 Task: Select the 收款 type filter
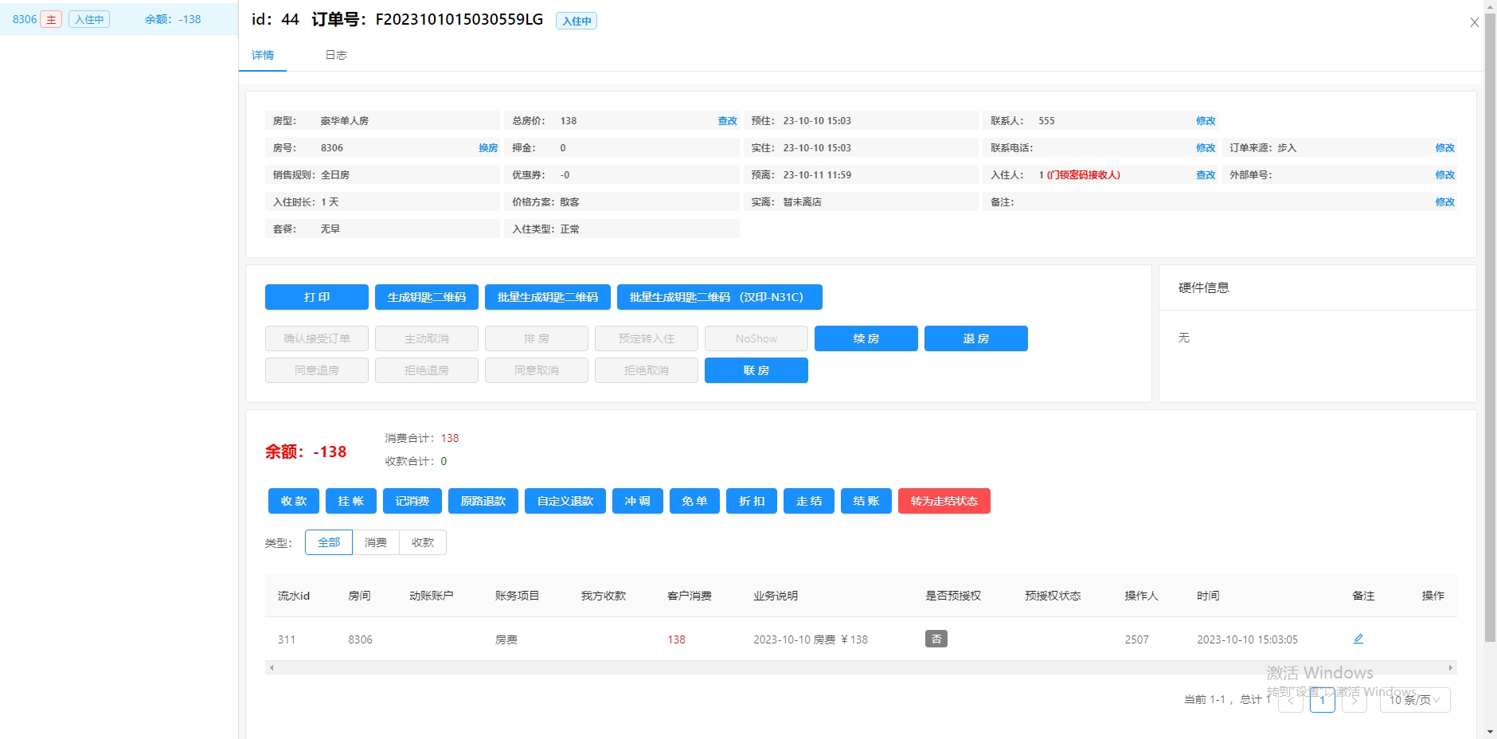tap(423, 542)
